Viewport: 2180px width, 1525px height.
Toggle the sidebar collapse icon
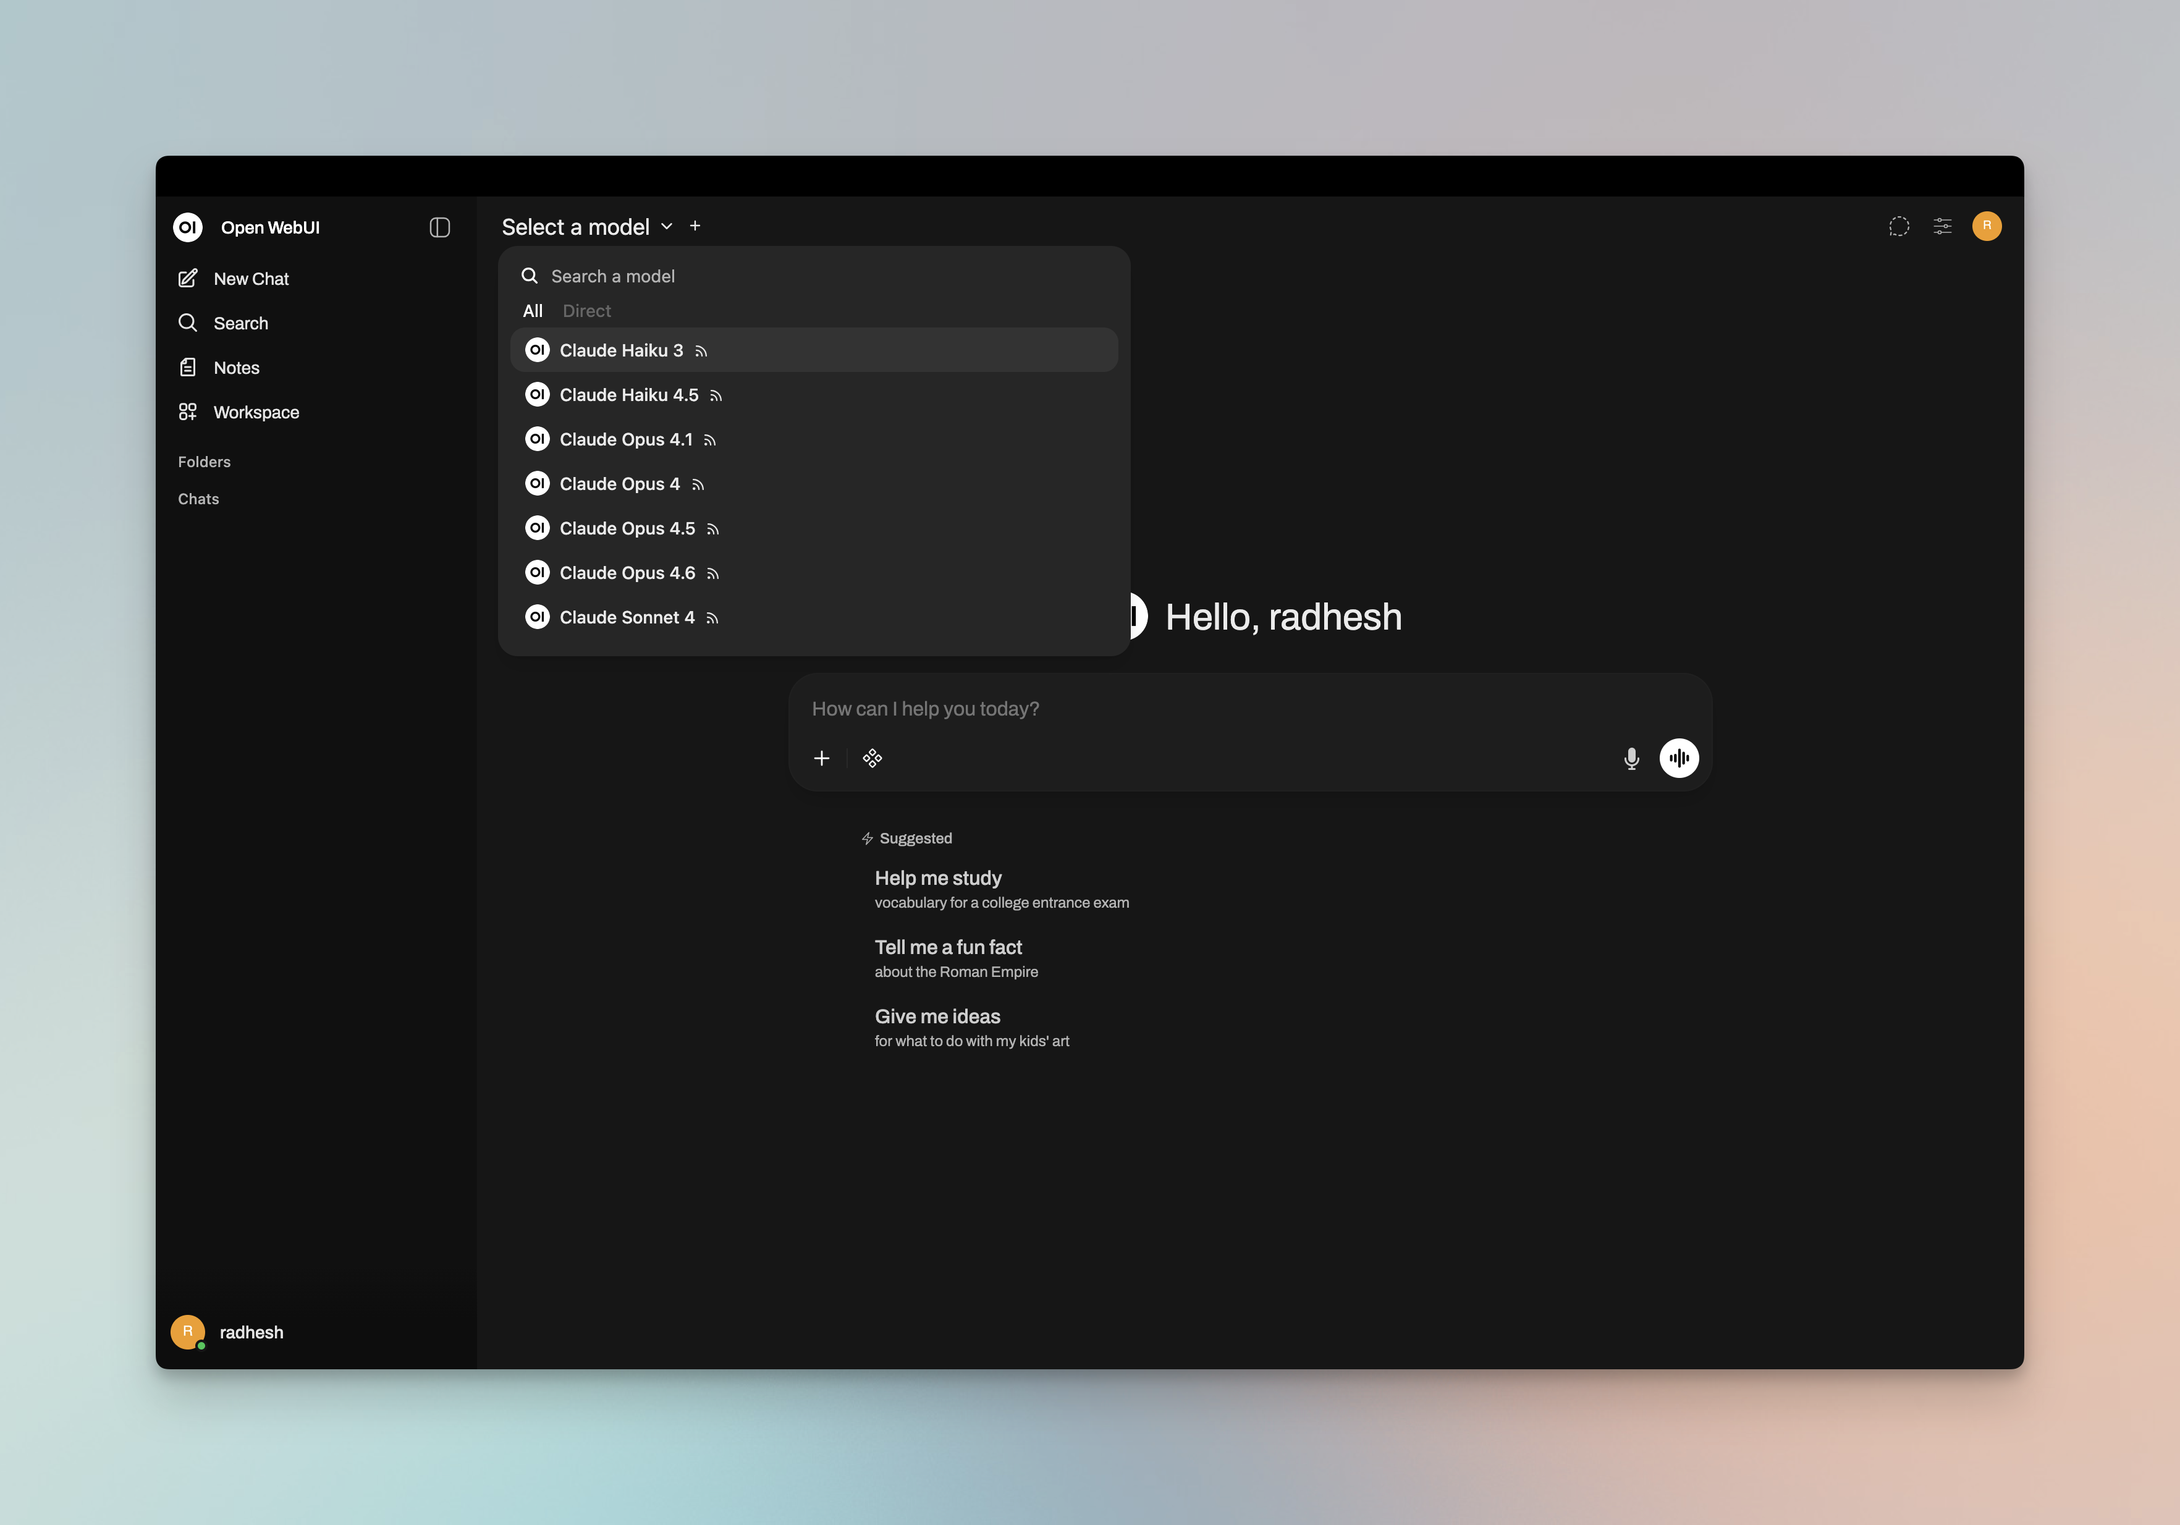pyautogui.click(x=439, y=227)
